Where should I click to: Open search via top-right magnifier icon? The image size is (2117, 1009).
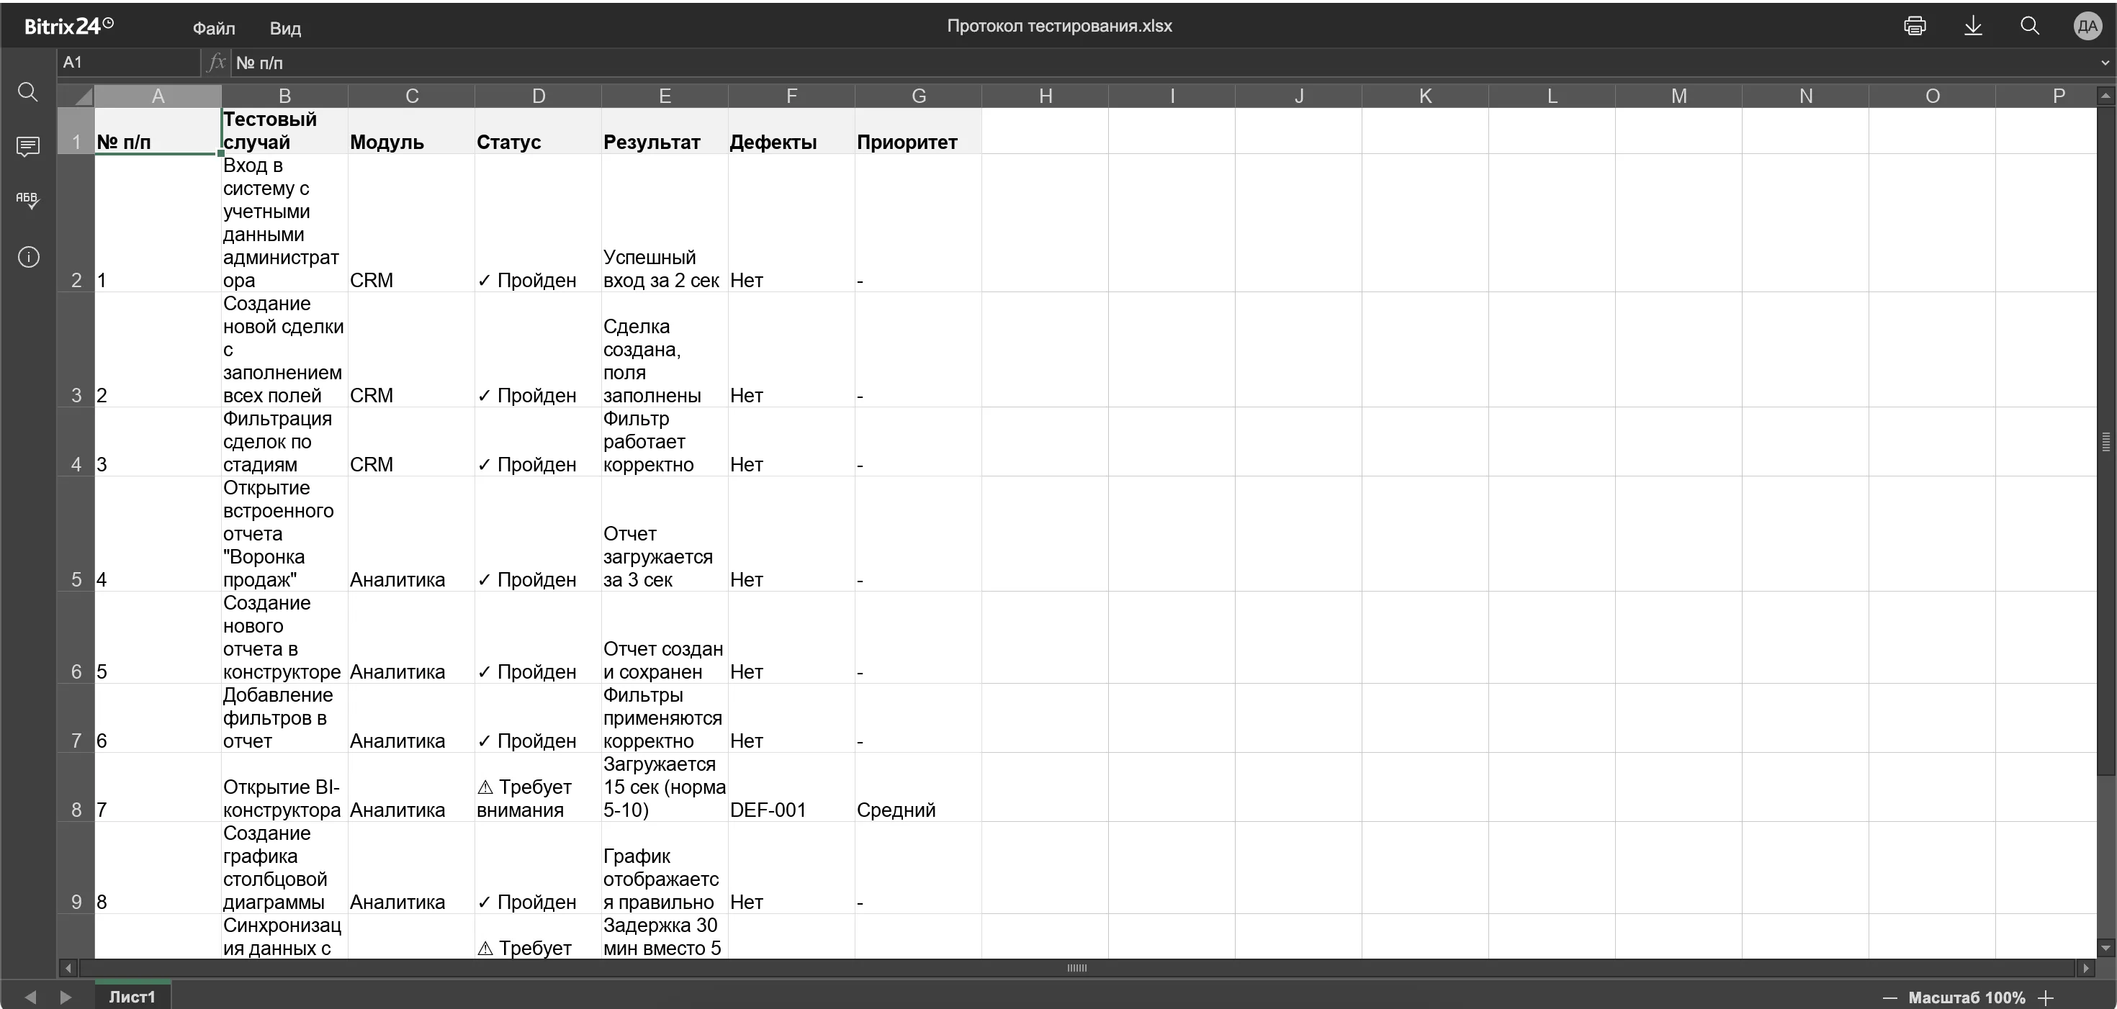click(2029, 27)
